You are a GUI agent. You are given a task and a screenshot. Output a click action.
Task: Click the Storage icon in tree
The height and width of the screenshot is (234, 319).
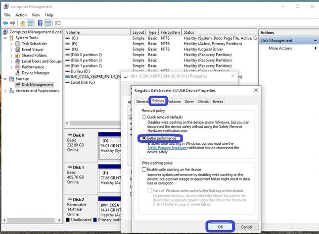coord(11,79)
